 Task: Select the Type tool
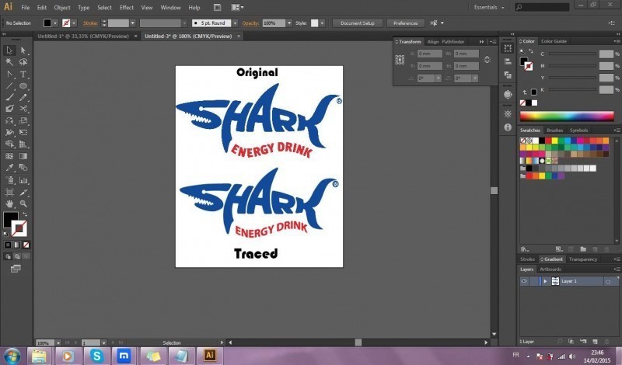23,74
